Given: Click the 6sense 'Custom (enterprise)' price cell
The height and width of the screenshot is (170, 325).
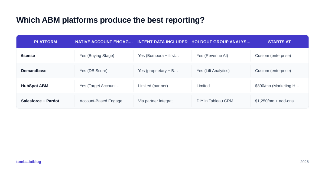Looking at the screenshot, I should click(279, 56).
